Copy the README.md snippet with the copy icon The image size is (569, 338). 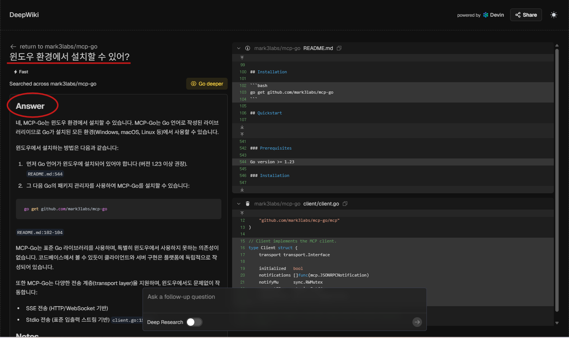tap(339, 48)
